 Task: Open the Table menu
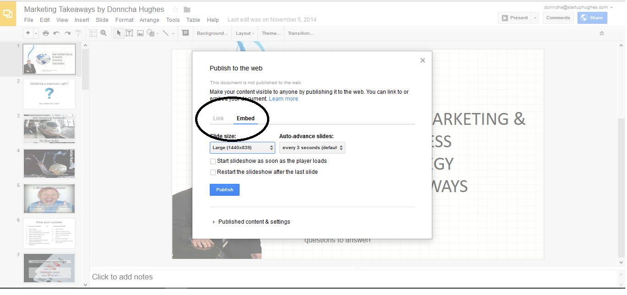click(193, 20)
